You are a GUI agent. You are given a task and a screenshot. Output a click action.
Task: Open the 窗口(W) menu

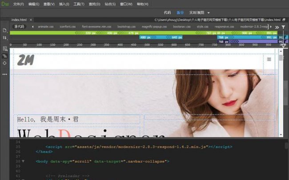(x=126, y=4)
